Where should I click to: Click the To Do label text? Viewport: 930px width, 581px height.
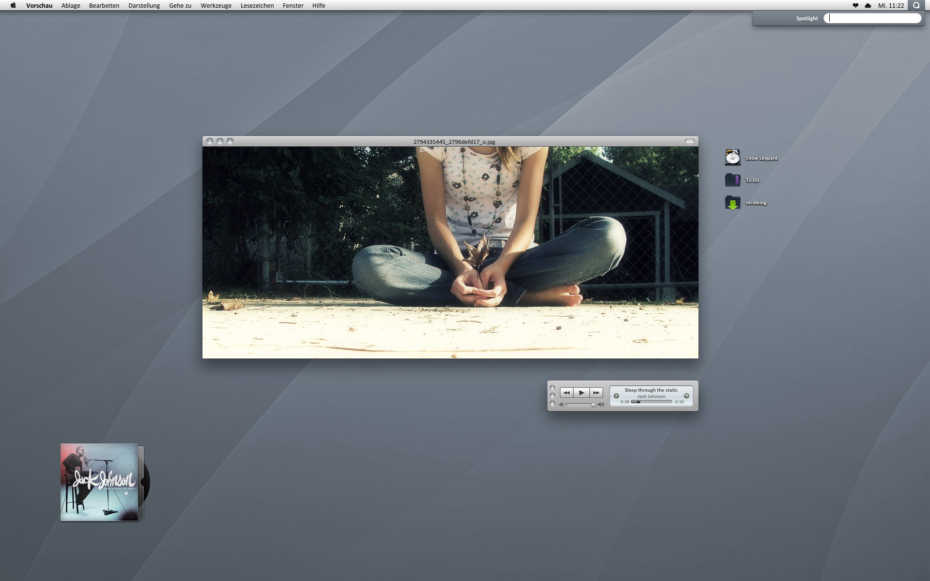[x=752, y=181]
